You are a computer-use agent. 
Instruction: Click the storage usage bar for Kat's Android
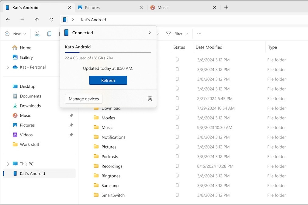[108, 53]
